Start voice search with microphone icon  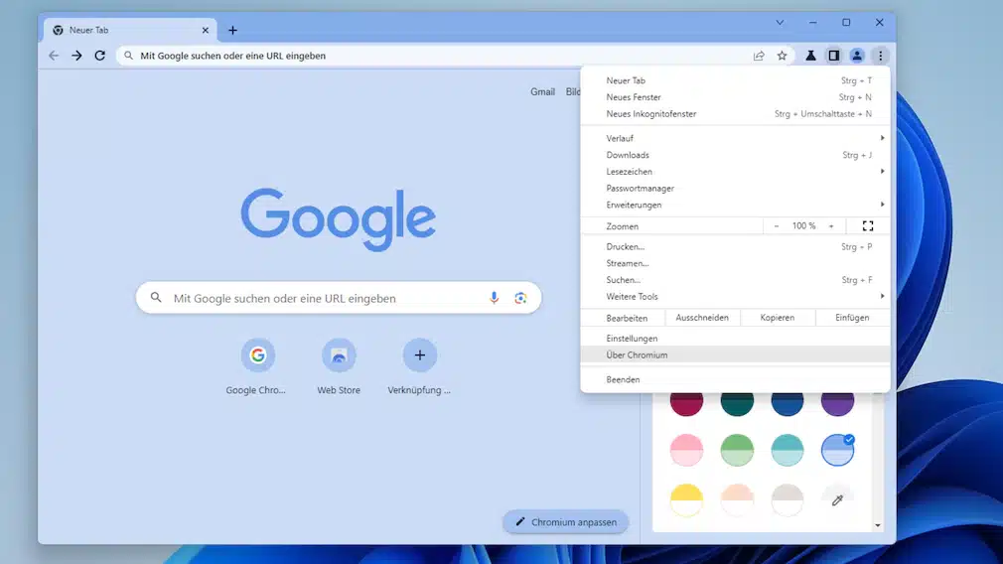[494, 298]
